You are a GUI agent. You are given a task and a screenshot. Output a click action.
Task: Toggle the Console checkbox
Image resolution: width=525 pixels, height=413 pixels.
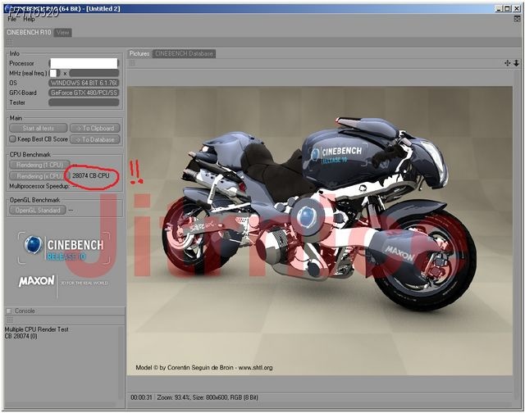pyautogui.click(x=9, y=311)
